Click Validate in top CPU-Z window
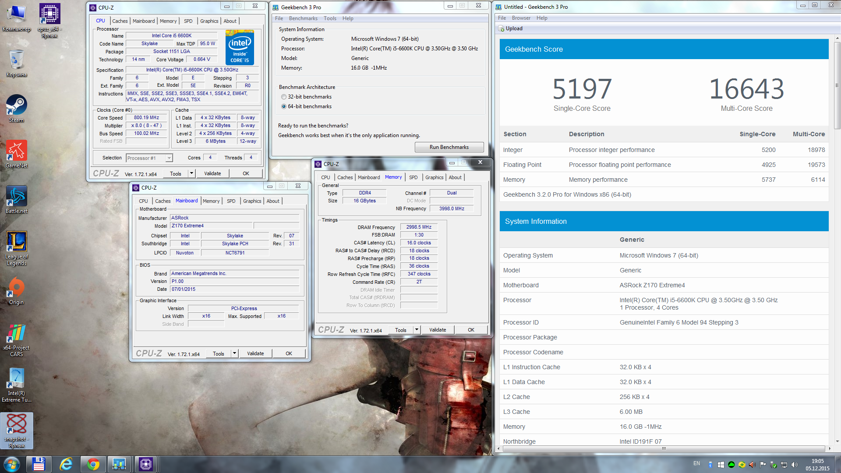The height and width of the screenshot is (473, 841). 212,173
